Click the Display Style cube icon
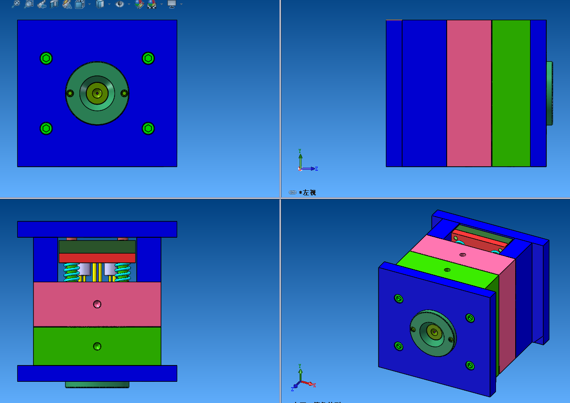This screenshot has height=403, width=570. 100,4
